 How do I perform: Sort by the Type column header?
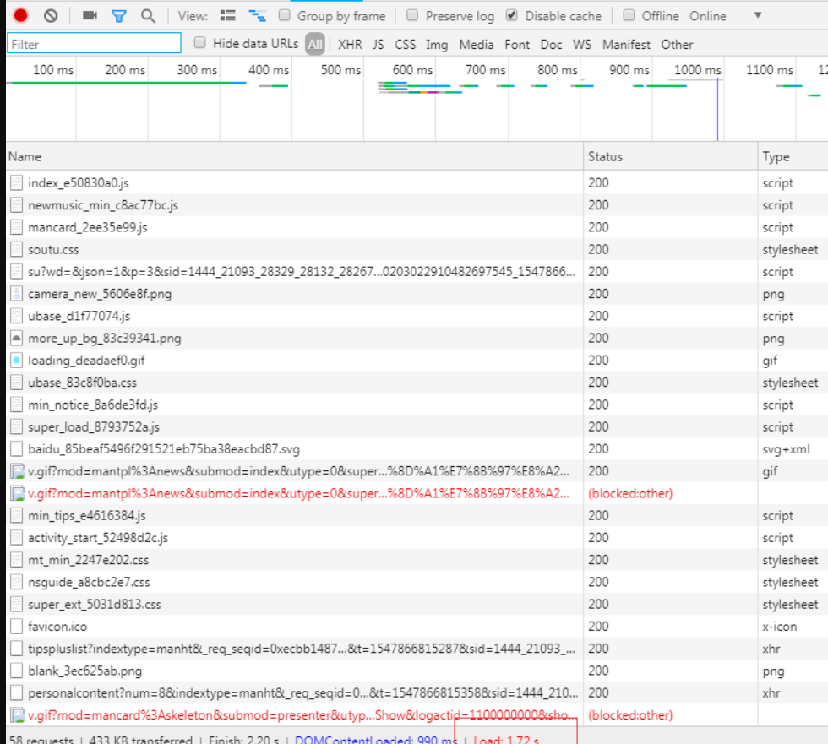(793, 157)
